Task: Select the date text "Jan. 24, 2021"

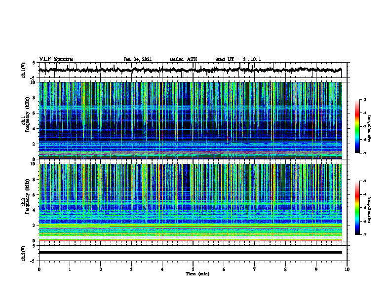Action: 138,59
